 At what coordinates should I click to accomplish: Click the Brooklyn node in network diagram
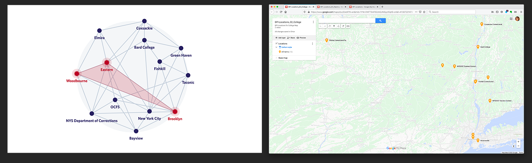pos(175,112)
